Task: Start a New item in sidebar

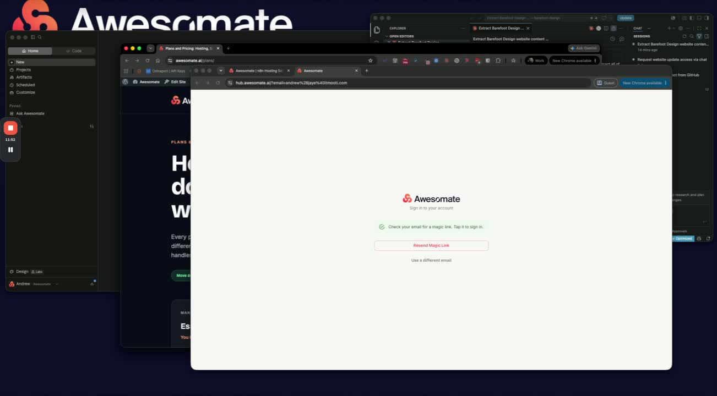Action: (x=51, y=62)
